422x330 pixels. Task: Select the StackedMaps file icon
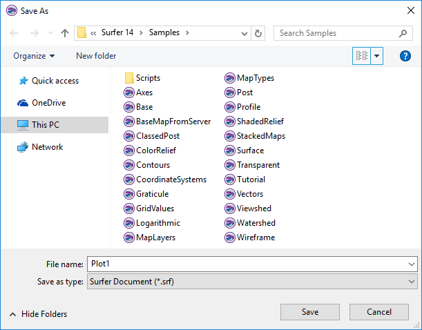[230, 136]
